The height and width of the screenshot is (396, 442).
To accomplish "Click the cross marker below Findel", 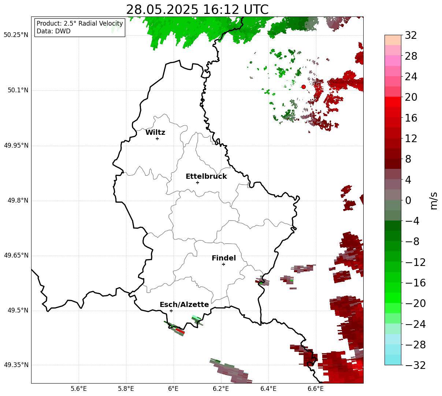I will click(223, 264).
